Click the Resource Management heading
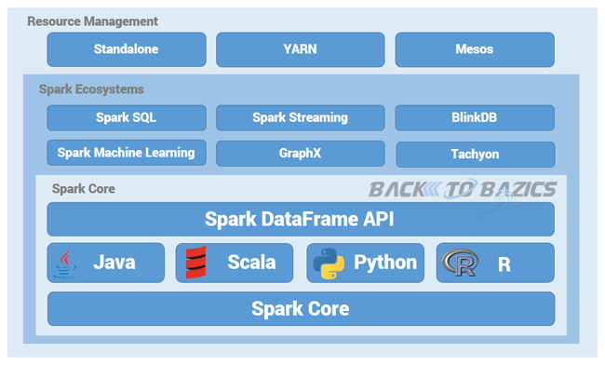The image size is (605, 366). click(x=92, y=21)
